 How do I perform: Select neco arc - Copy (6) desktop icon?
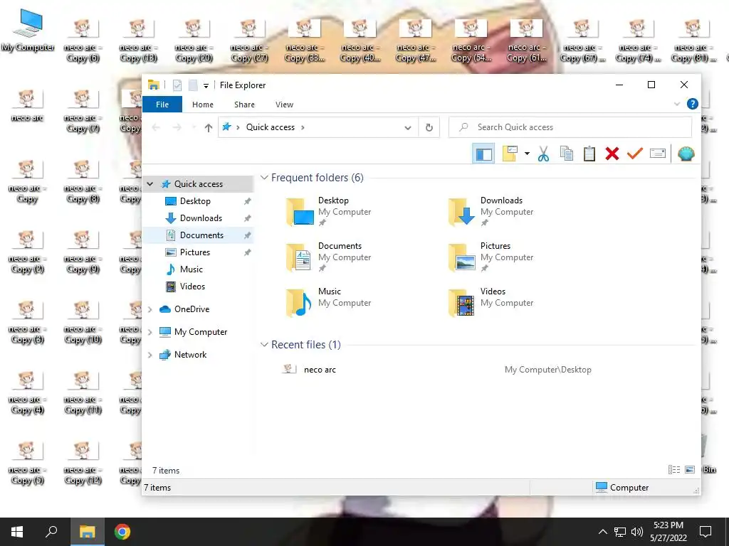[83, 41]
